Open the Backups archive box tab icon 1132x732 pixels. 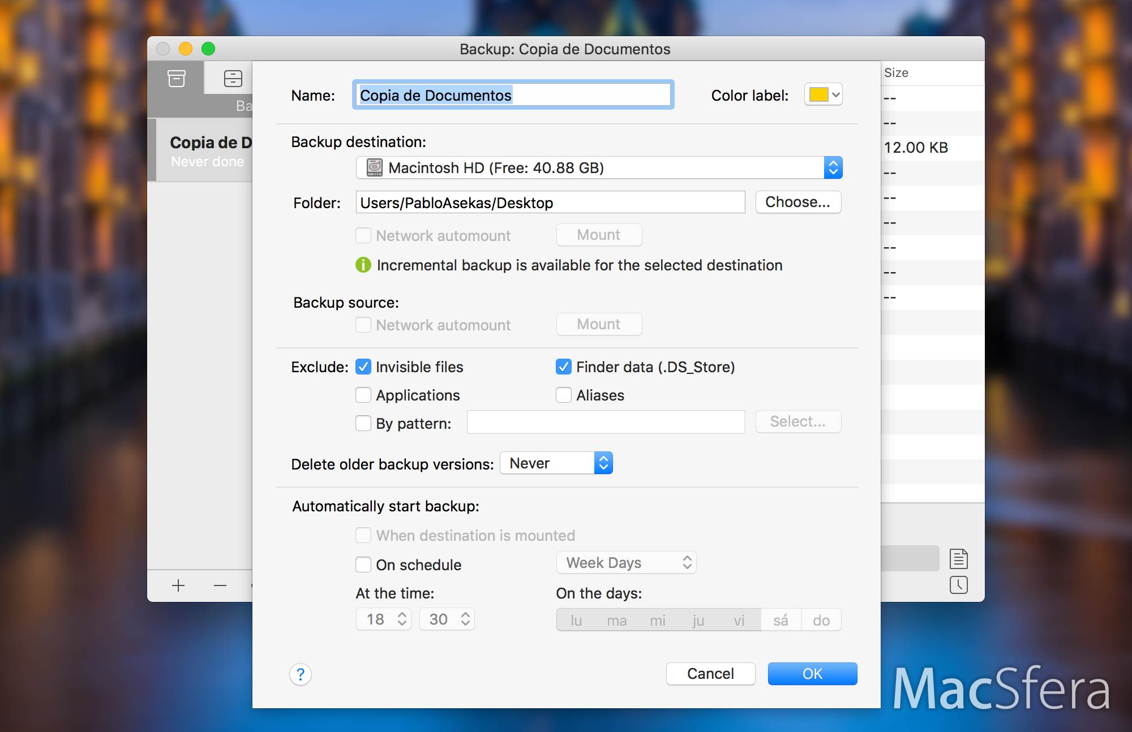point(177,78)
